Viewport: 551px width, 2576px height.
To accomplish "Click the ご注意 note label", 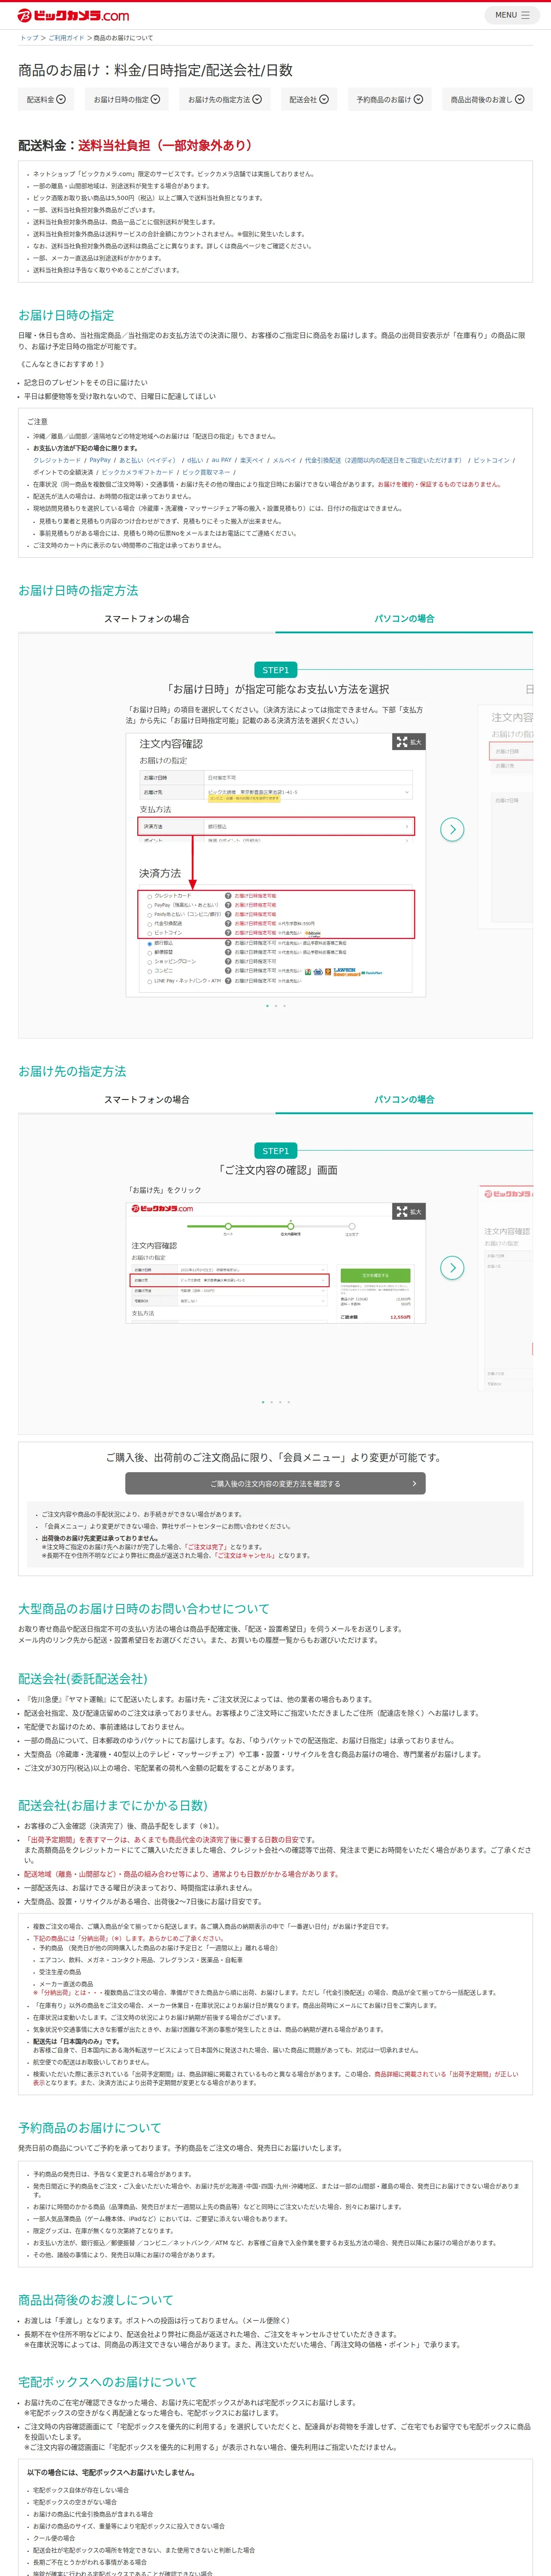I will [37, 422].
